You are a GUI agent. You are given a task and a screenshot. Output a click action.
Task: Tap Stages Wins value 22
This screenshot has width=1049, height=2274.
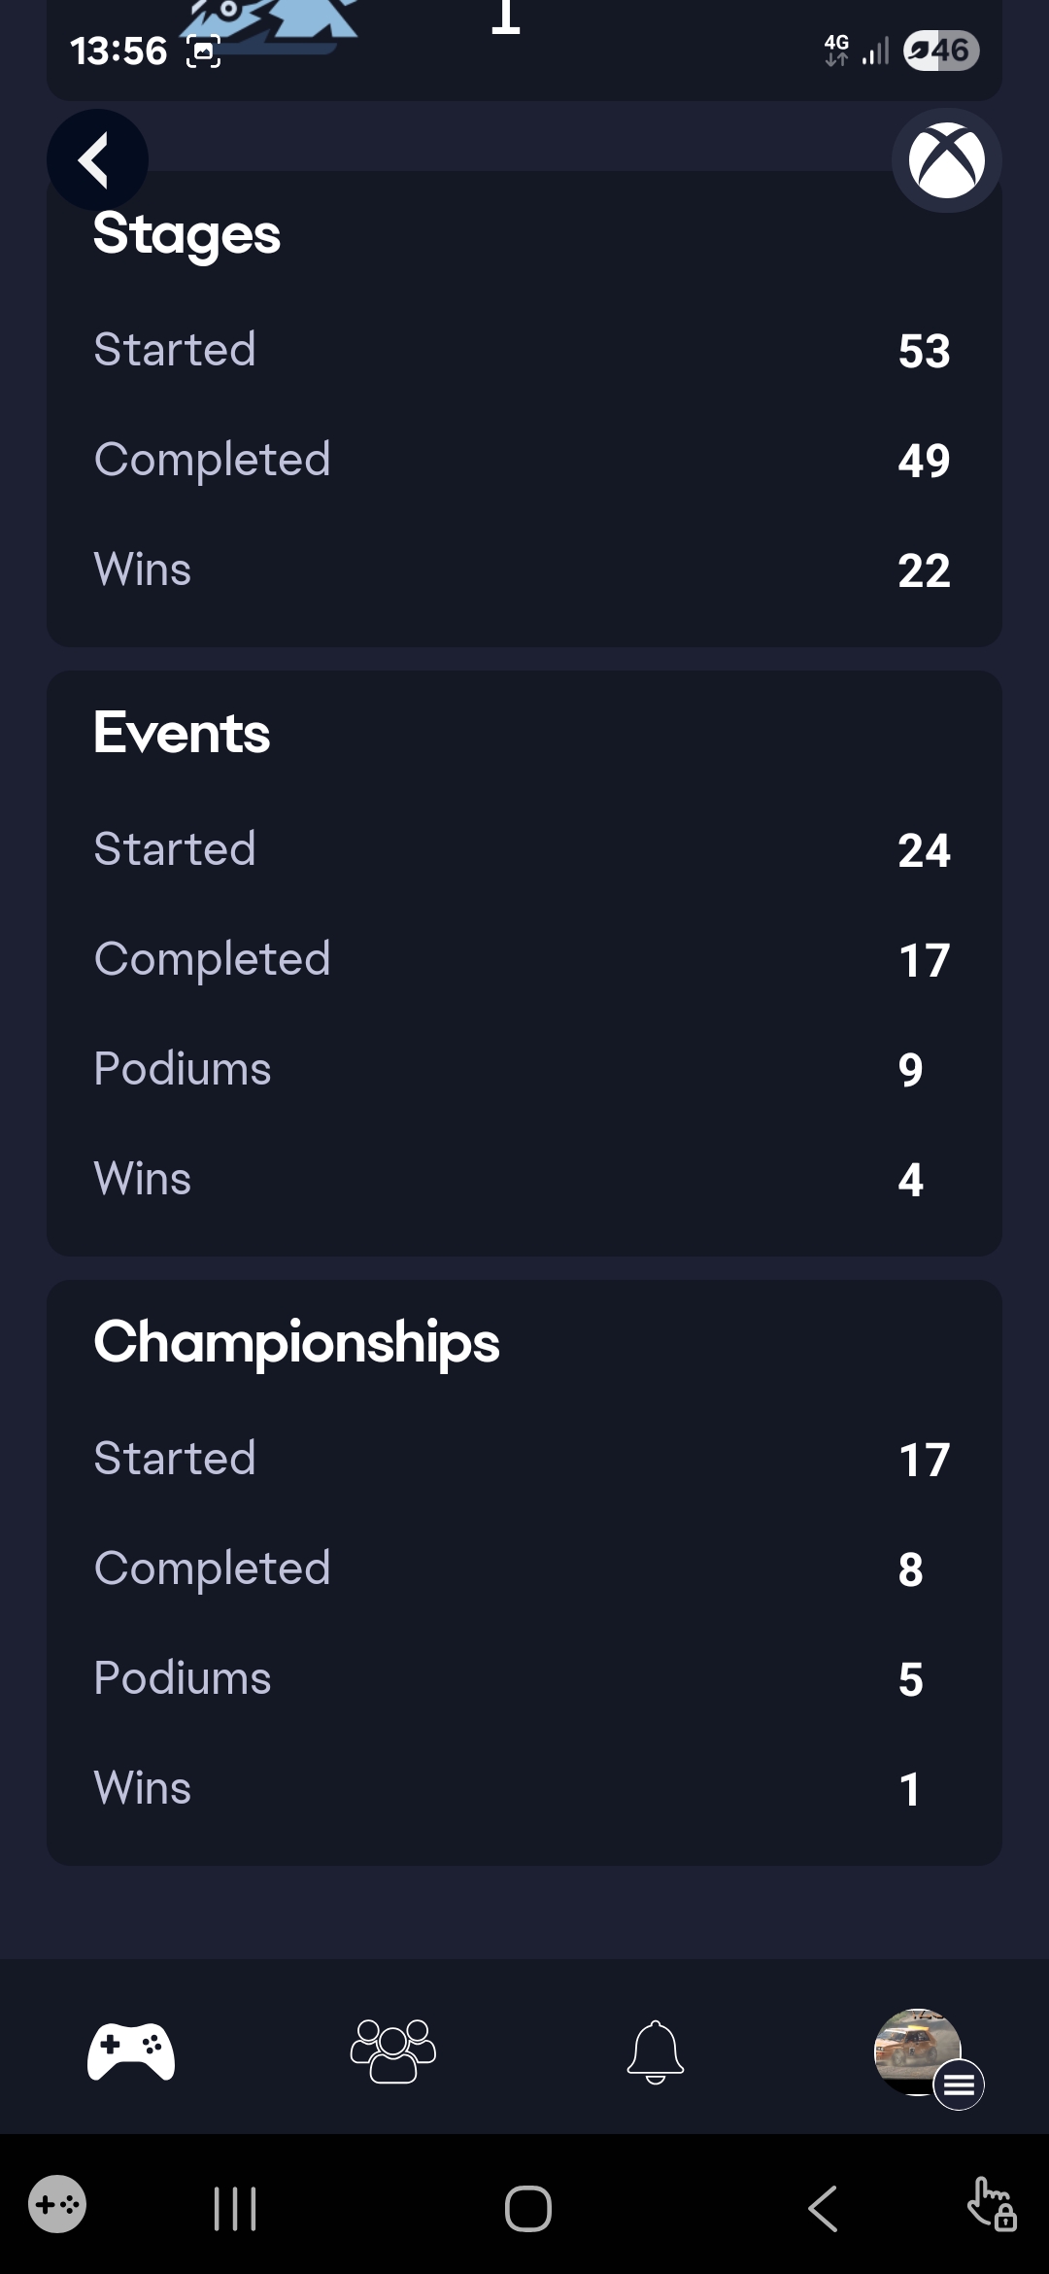(924, 570)
